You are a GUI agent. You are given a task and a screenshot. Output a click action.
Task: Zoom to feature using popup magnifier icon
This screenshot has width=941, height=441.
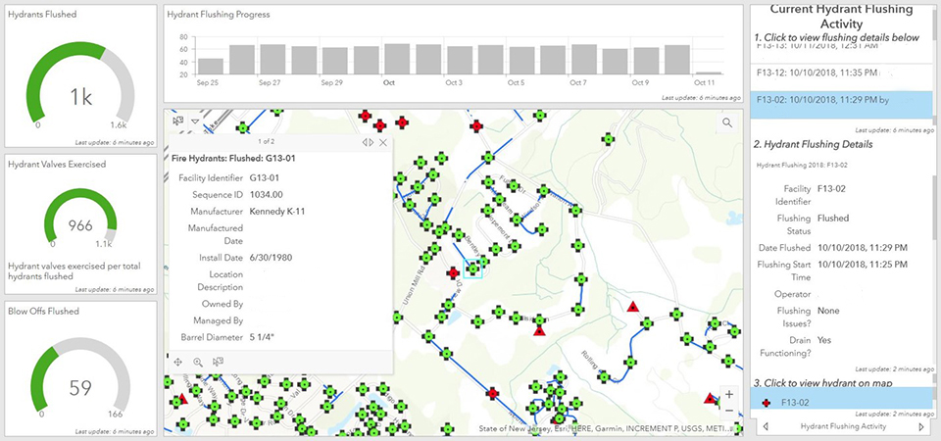198,362
